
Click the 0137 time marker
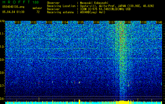[112, 22]
